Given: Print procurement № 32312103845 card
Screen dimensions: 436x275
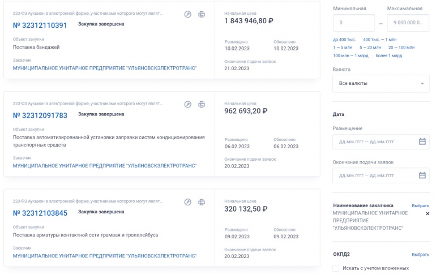Looking at the screenshot, I should pyautogui.click(x=202, y=202).
